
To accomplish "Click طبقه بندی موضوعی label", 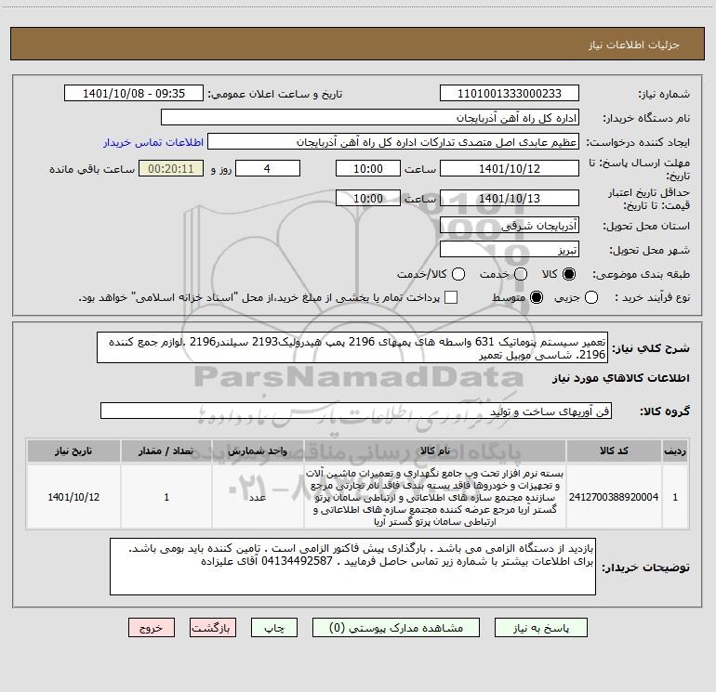I will pos(641,274).
